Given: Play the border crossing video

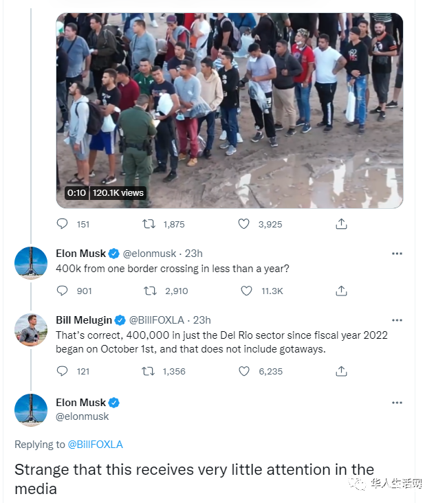Looking at the screenshot, I should (x=229, y=110).
